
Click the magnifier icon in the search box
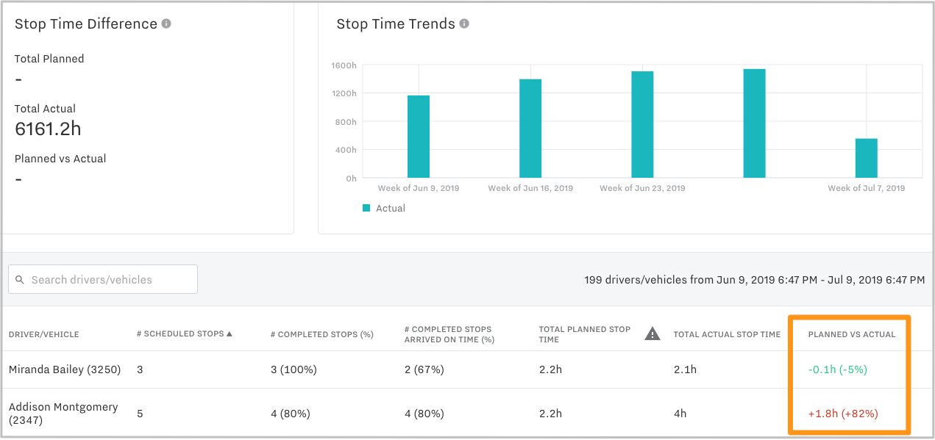pyautogui.click(x=20, y=280)
